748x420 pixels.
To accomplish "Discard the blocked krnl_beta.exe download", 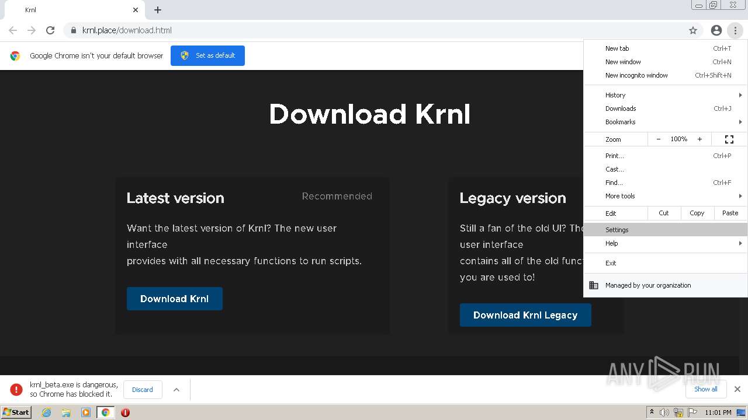I will [x=143, y=390].
